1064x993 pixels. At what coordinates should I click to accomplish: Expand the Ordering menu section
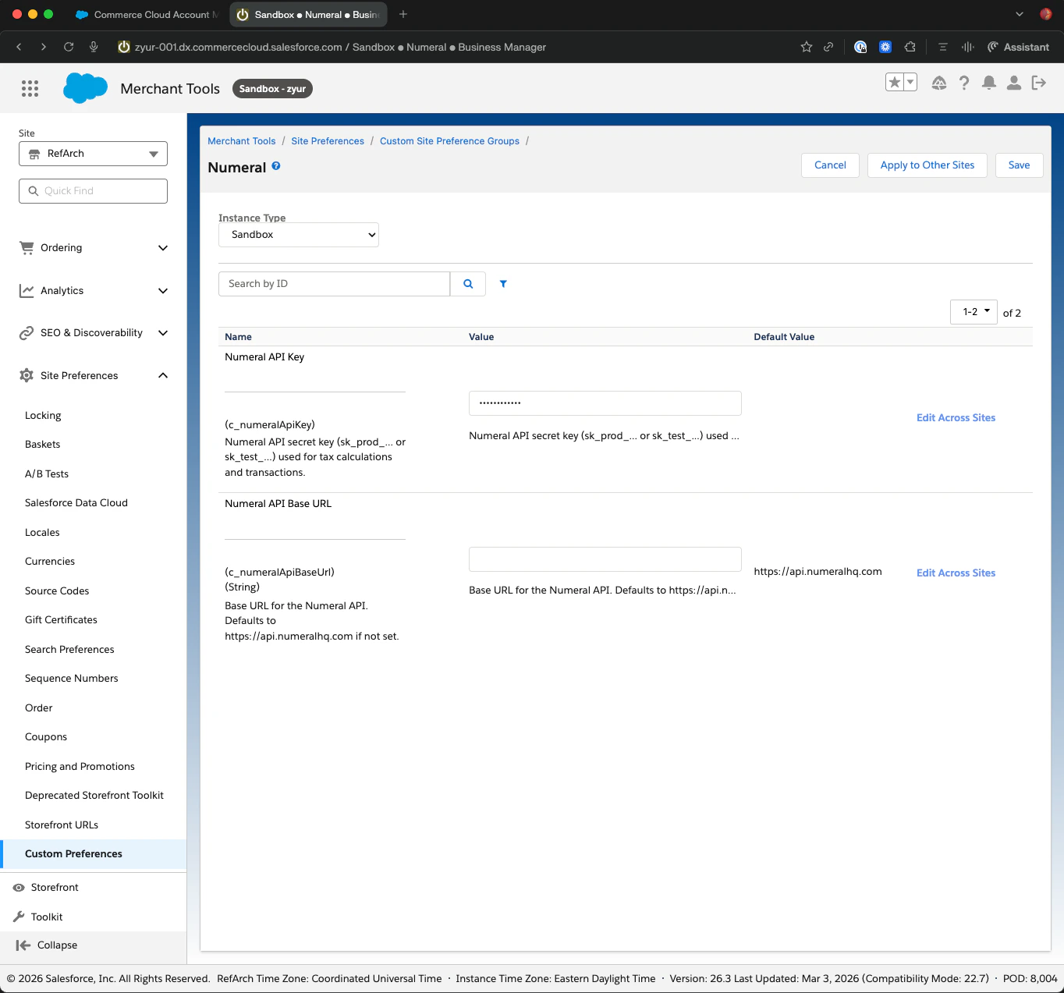tap(94, 248)
